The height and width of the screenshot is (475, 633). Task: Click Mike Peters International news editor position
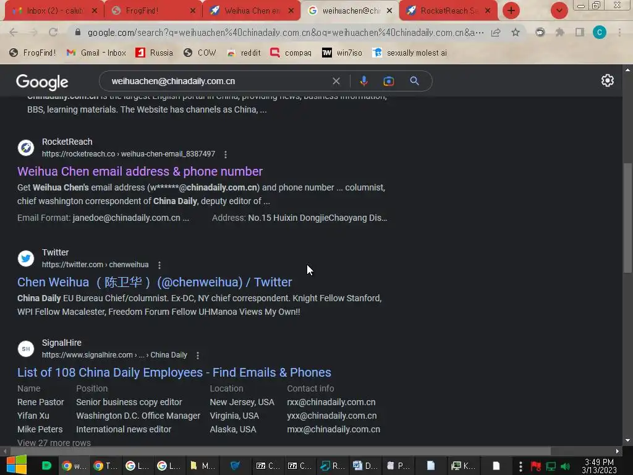pyautogui.click(x=124, y=429)
